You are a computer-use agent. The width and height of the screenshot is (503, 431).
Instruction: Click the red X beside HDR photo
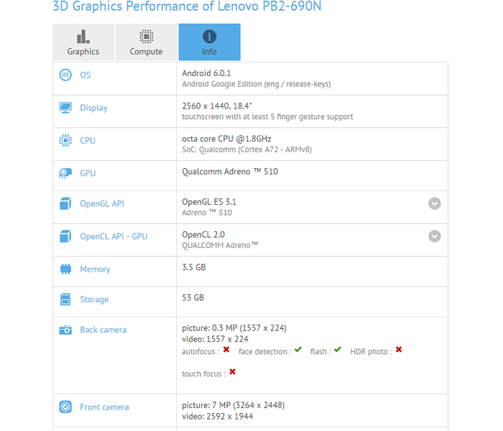click(399, 350)
